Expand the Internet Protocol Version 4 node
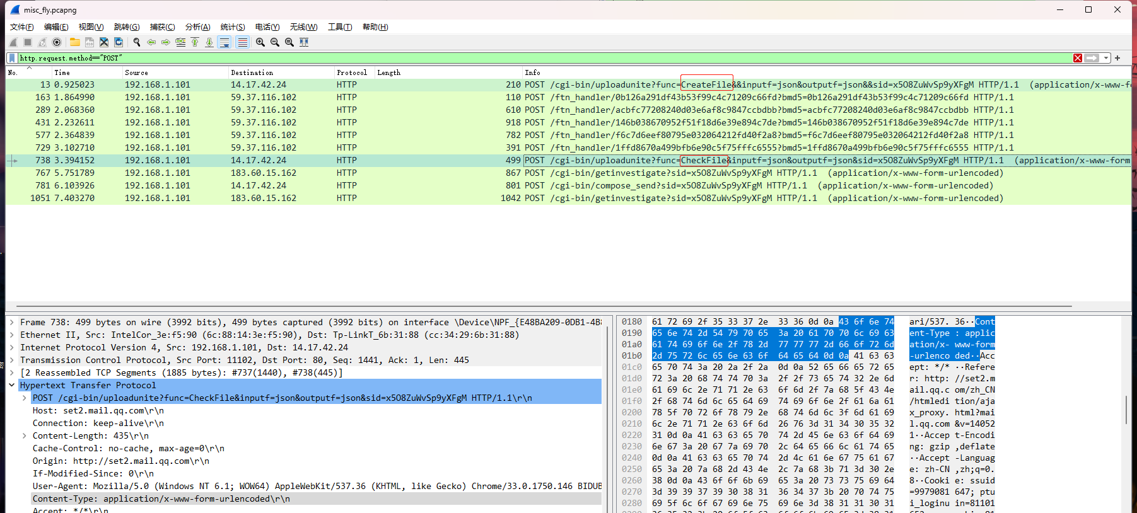Image resolution: width=1137 pixels, height=513 pixels. pyautogui.click(x=12, y=347)
